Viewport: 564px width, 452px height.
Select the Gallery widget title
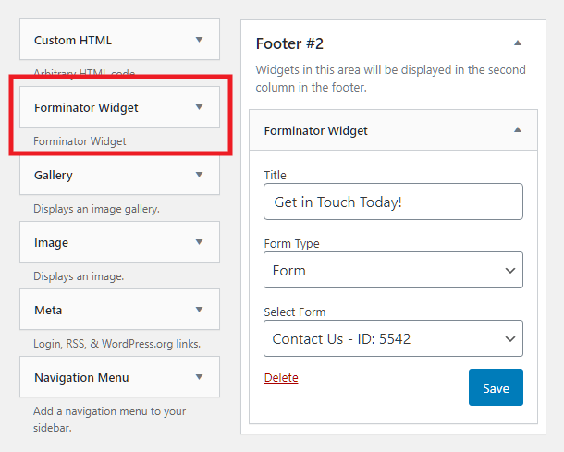(54, 175)
